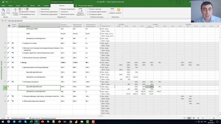Toggle Фактические затраты (Actual Cost) checkbox
Image resolution: width=221 pixels, height=124 pixels.
click(60, 14)
